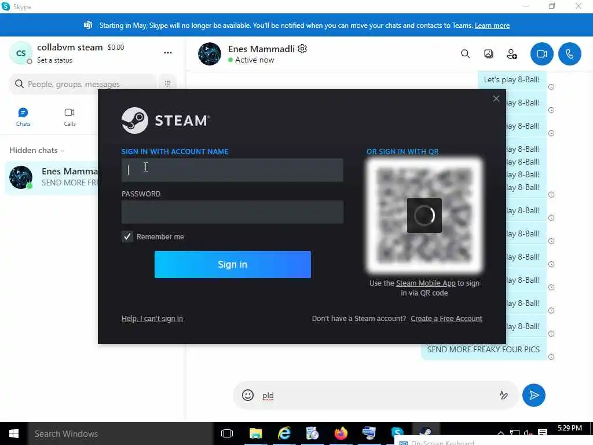
Task: Click the Teams icon in the banner
Action: (x=88, y=25)
